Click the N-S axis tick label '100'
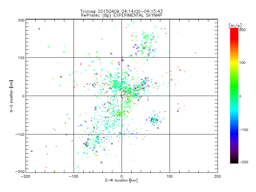Screen dimensions: 256x192 point(21,58)
